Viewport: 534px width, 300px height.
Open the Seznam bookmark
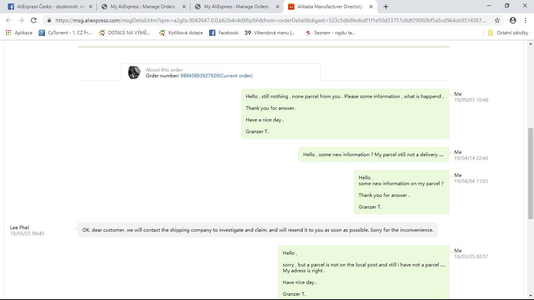click(x=330, y=33)
